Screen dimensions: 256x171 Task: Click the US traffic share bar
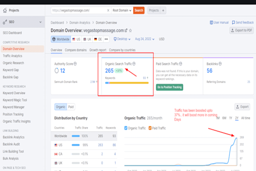click(76, 145)
